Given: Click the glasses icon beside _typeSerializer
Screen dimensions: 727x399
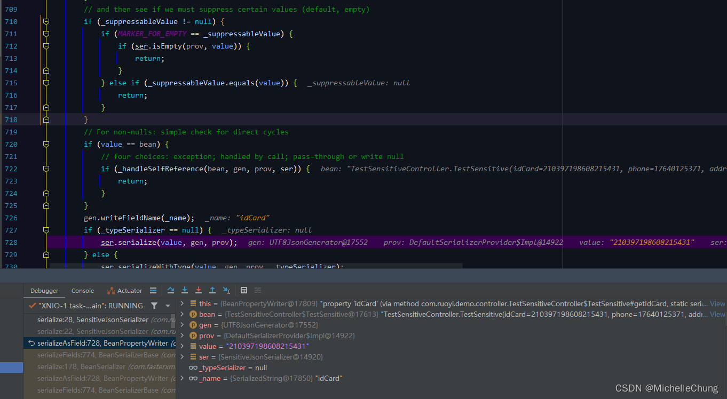Looking at the screenshot, I should click(x=193, y=368).
